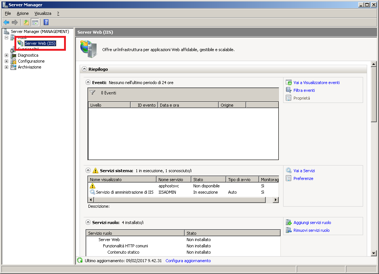
Task: Collapse the Riepilogo section
Action: 84,69
